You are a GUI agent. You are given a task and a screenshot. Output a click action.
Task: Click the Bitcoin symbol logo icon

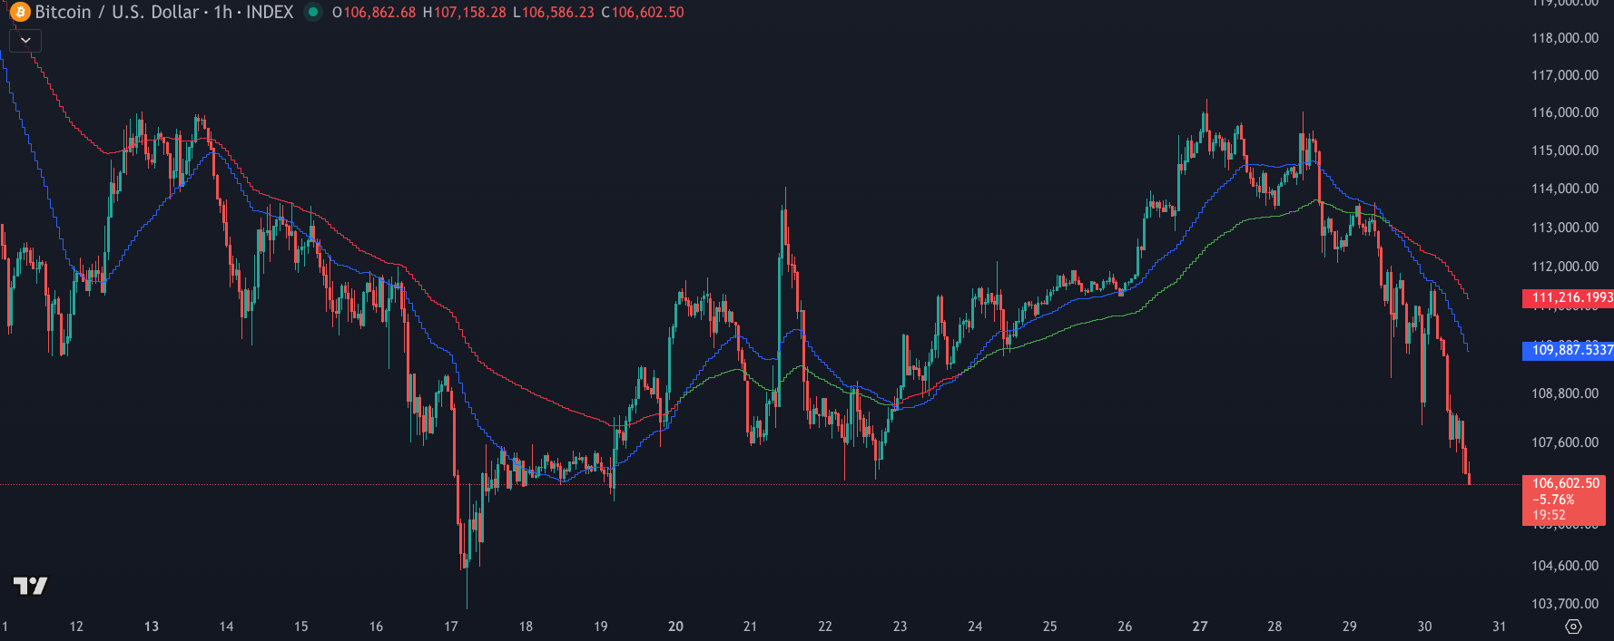point(19,12)
